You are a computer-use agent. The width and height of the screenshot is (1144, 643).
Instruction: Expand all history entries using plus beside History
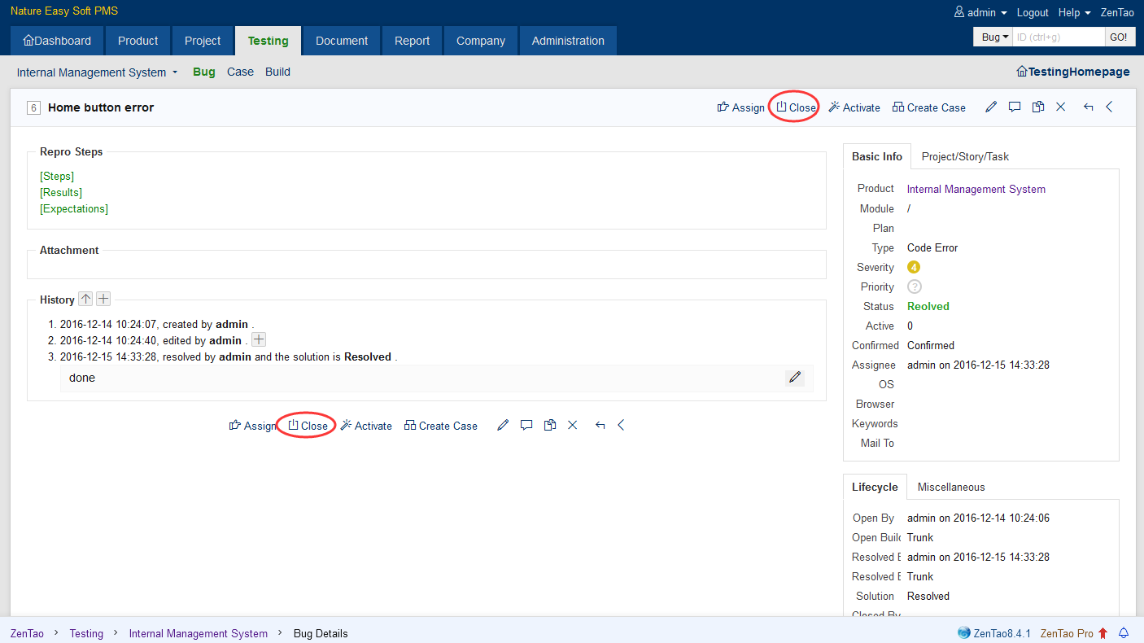coord(103,299)
